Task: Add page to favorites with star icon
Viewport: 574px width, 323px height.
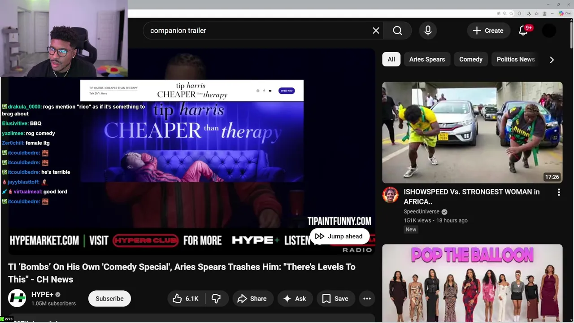Action: 511,13
